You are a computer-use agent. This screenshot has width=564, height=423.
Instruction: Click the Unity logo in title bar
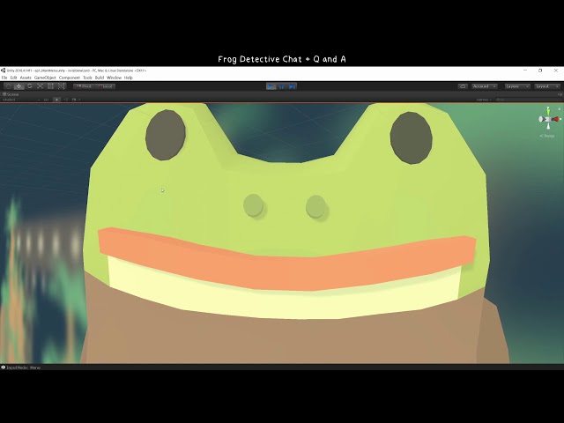[x=4, y=70]
